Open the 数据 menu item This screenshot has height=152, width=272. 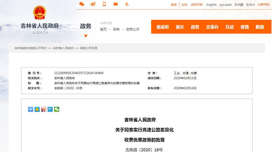[x=260, y=27]
